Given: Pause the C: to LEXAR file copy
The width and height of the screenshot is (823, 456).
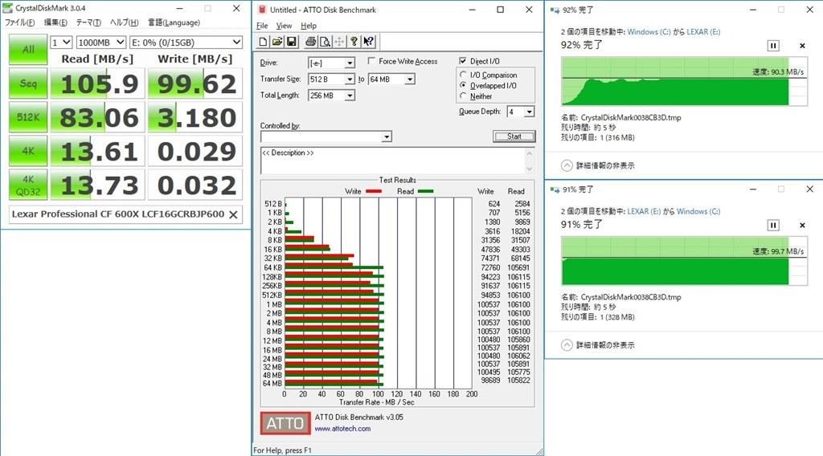Looking at the screenshot, I should click(773, 46).
